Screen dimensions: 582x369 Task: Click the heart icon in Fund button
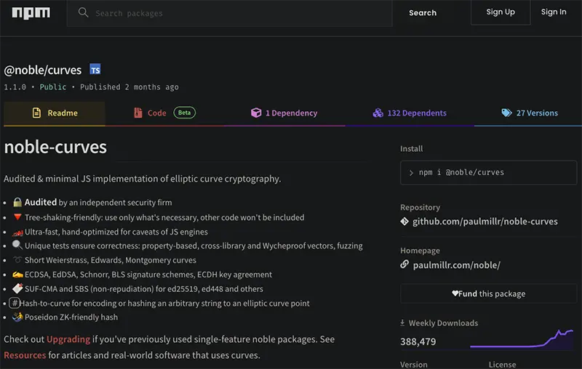click(455, 293)
